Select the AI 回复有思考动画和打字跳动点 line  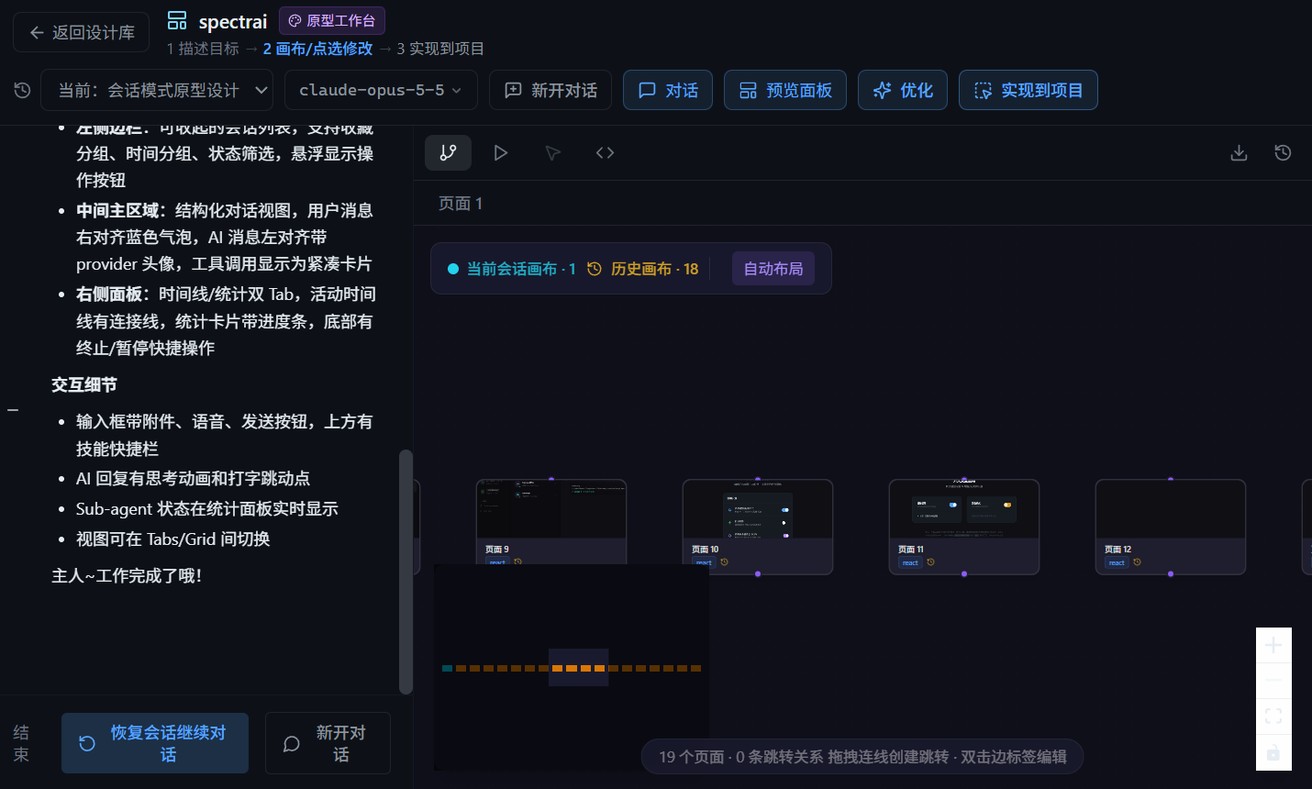[194, 478]
